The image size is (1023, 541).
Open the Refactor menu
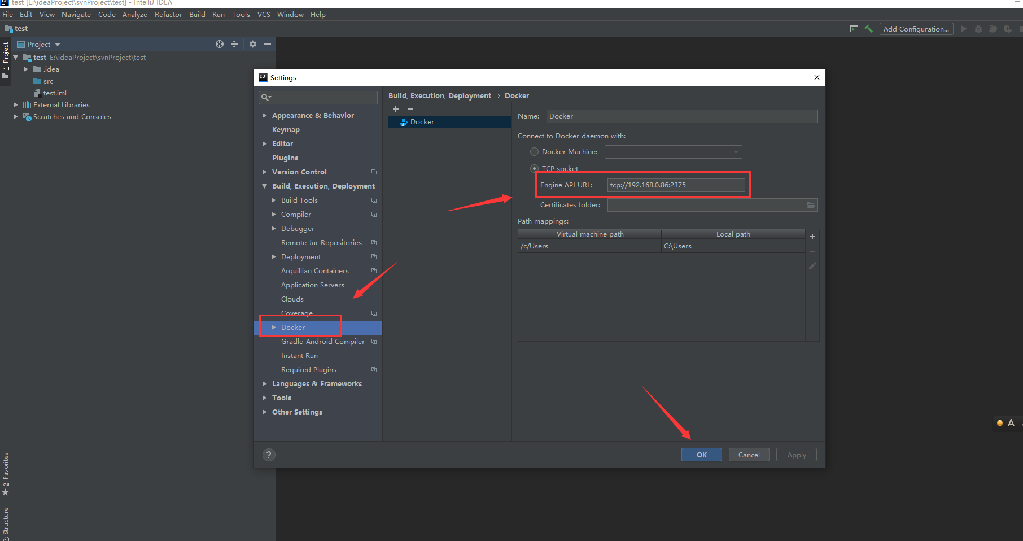168,15
